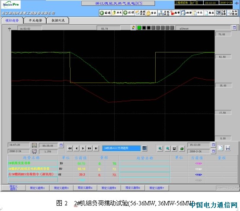Select the 预定义趋势2 button

37,188
